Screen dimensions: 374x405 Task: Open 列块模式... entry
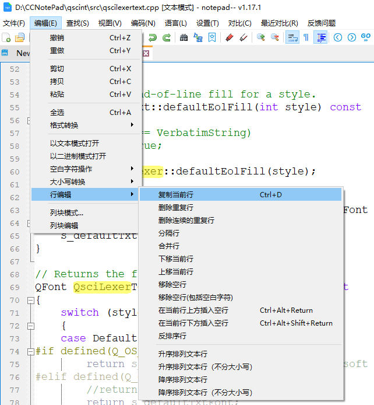coord(86,213)
